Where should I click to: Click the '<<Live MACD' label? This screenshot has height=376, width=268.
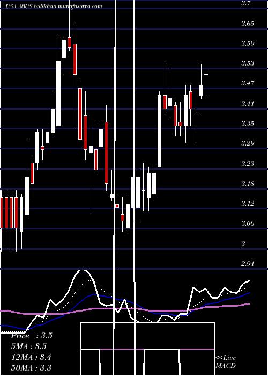tap(226, 361)
